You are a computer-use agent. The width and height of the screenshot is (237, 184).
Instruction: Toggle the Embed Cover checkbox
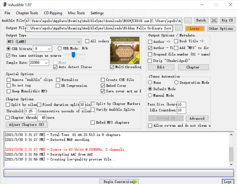[103, 86]
